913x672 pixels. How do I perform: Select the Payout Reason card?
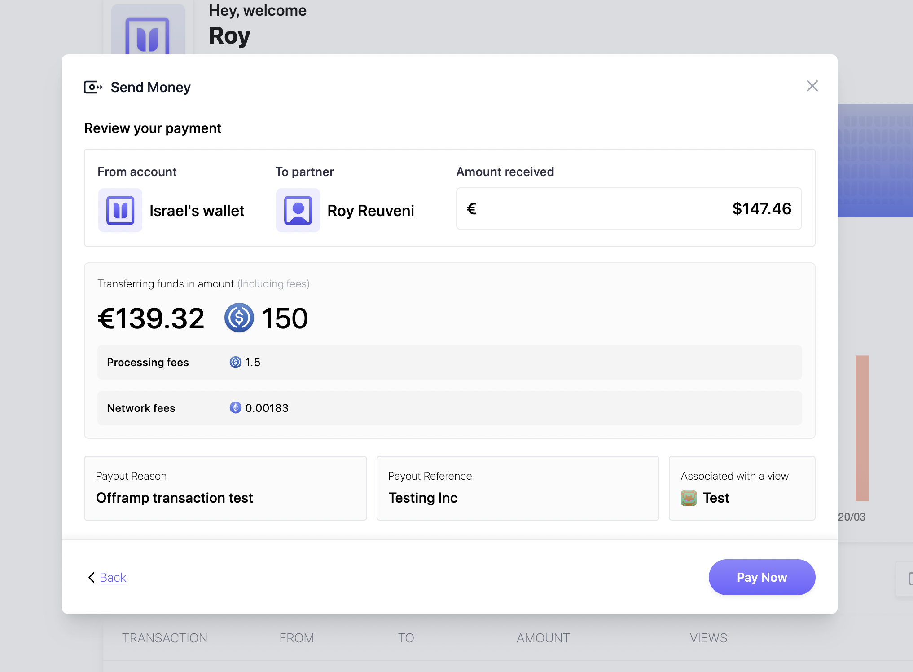point(225,488)
